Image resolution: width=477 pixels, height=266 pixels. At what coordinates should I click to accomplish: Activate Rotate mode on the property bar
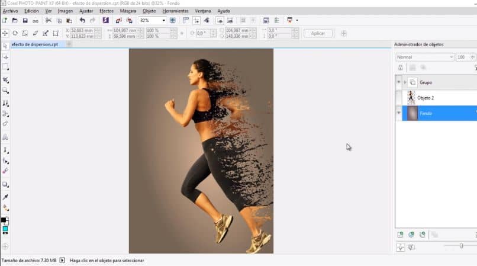click(x=15, y=33)
